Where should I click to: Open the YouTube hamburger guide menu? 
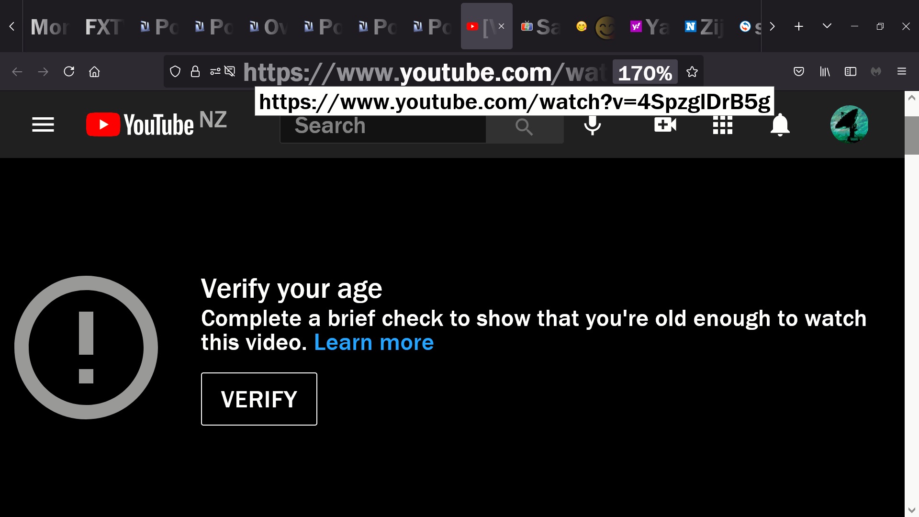(43, 125)
